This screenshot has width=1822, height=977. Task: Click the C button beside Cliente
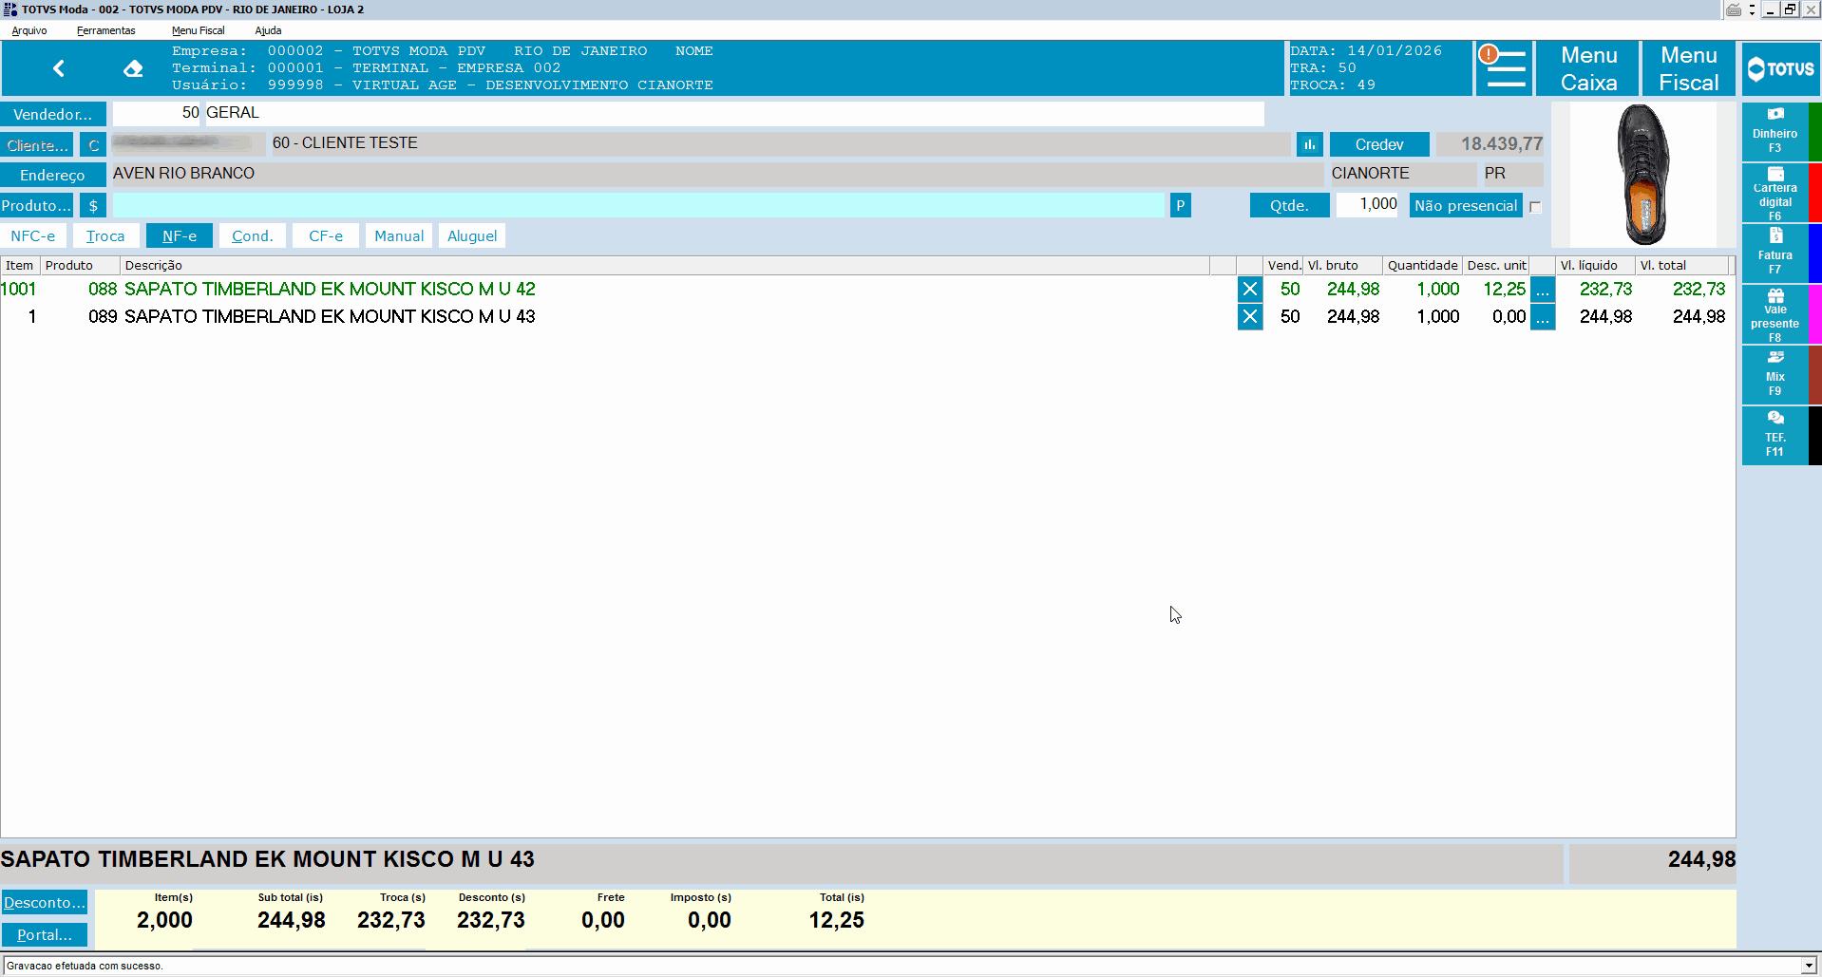pos(93,145)
